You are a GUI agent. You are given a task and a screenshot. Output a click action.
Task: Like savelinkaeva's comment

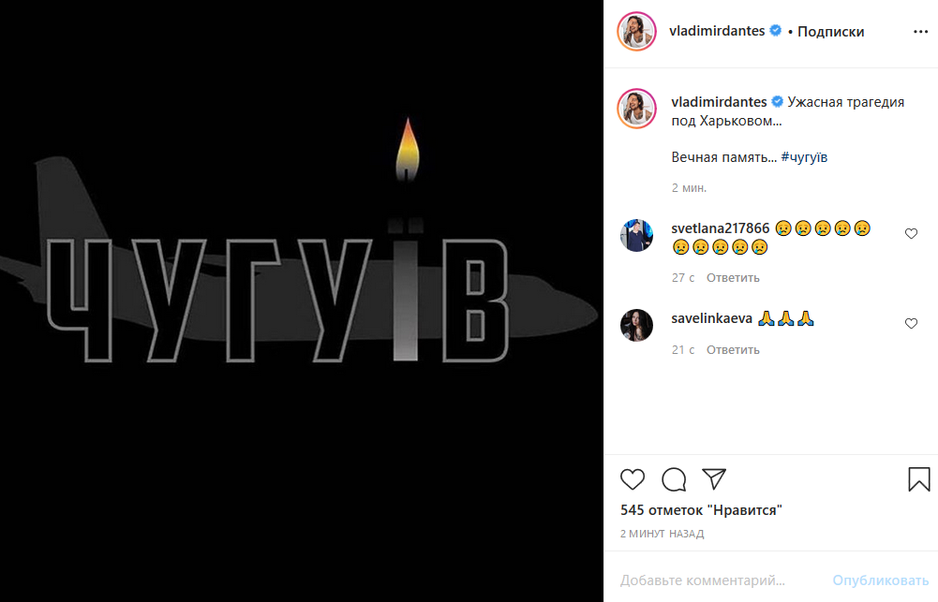(x=911, y=323)
